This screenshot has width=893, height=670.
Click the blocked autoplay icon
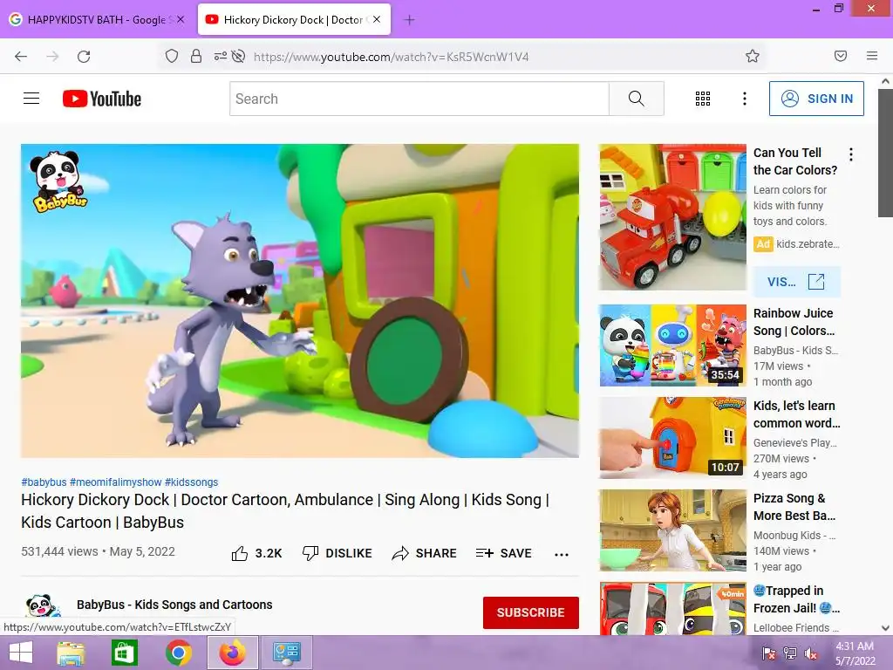[239, 56]
